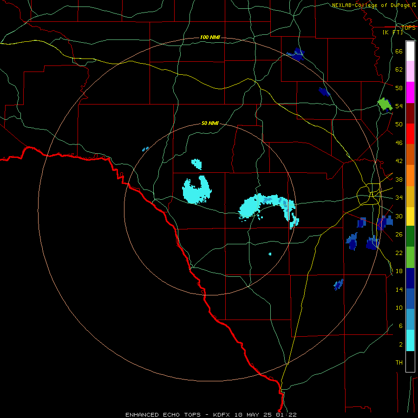The image size is (418, 418).
Task: Click the '42' scale value
Action: pyautogui.click(x=399, y=161)
